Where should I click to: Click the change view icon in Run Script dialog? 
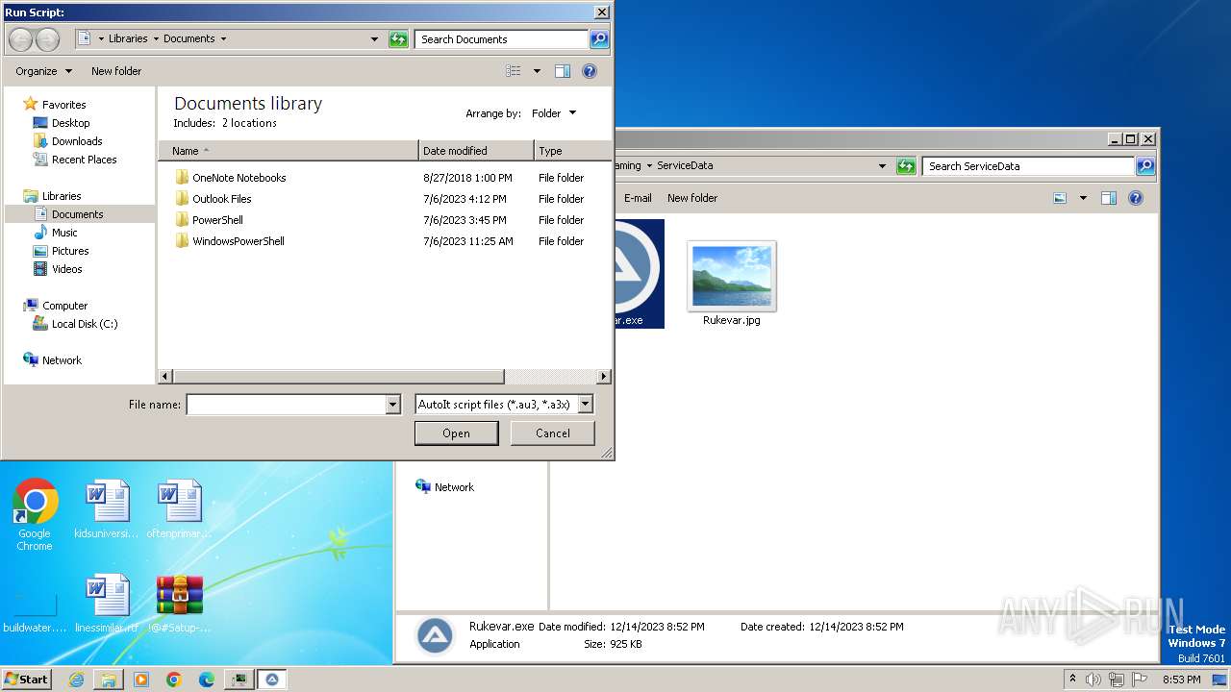click(514, 71)
